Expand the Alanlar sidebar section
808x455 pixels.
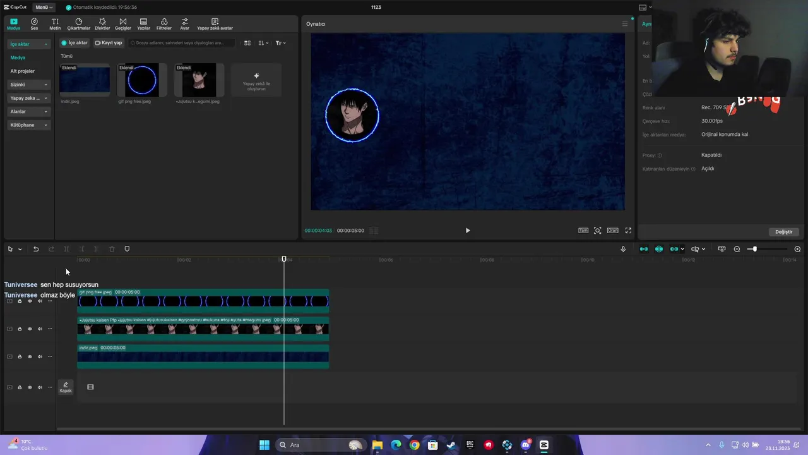pos(29,111)
